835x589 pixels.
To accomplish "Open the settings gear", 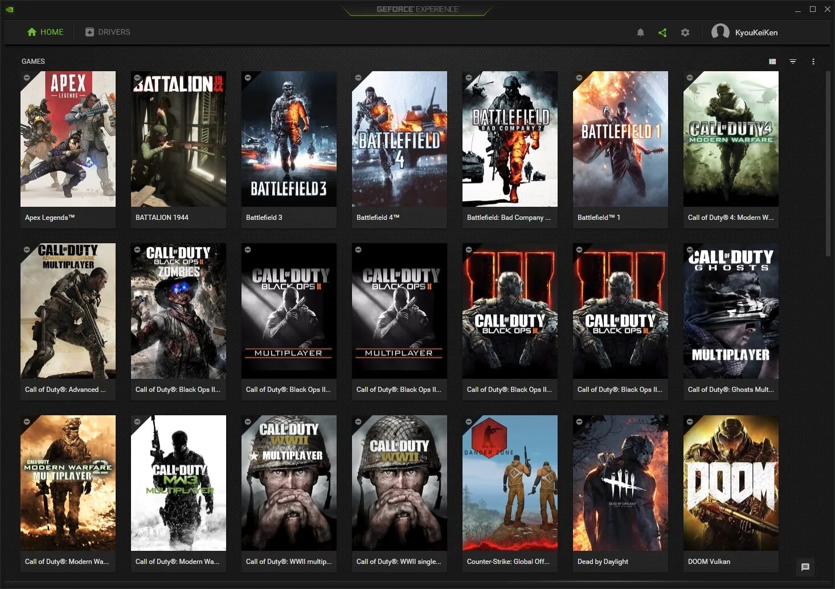I will click(x=685, y=32).
